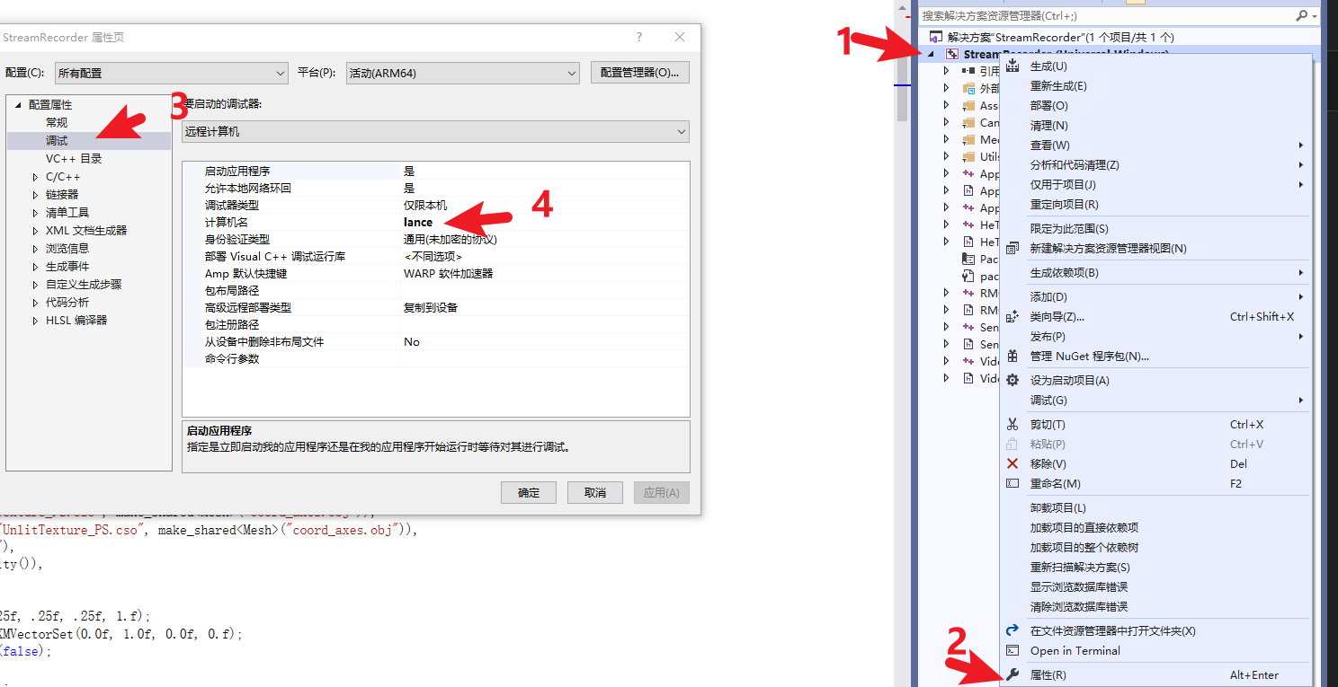Close the StreamRecorder 属性页 dialog
Image resolution: width=1338 pixels, height=687 pixels.
pos(681,37)
